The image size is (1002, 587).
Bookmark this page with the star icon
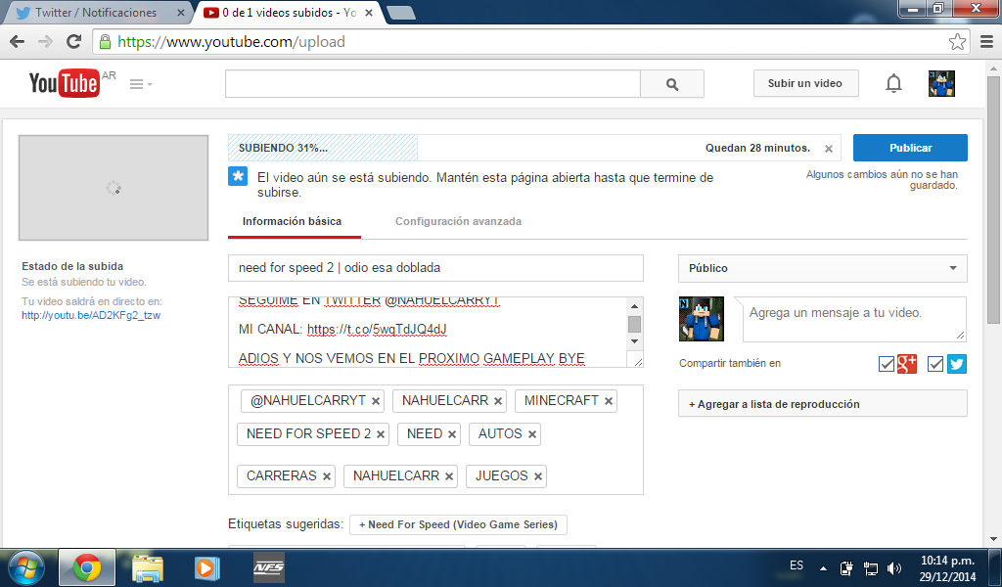tap(957, 41)
